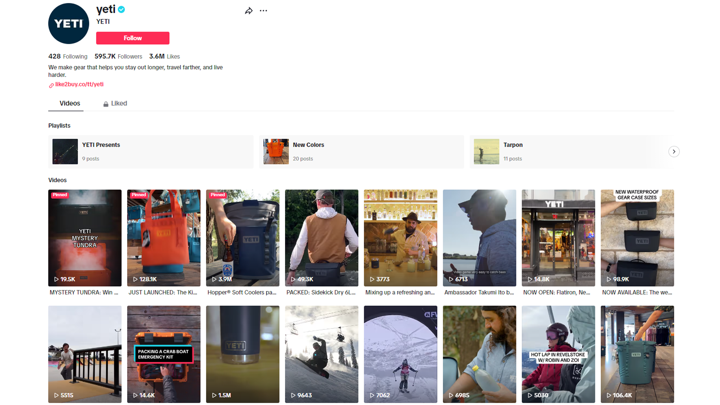Play the Waterproof Gear Case Sizes video
720x405 pixels.
coord(637,238)
